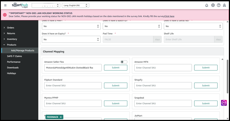Open the user profile icon
This screenshot has width=230, height=121.
(x=224, y=5)
